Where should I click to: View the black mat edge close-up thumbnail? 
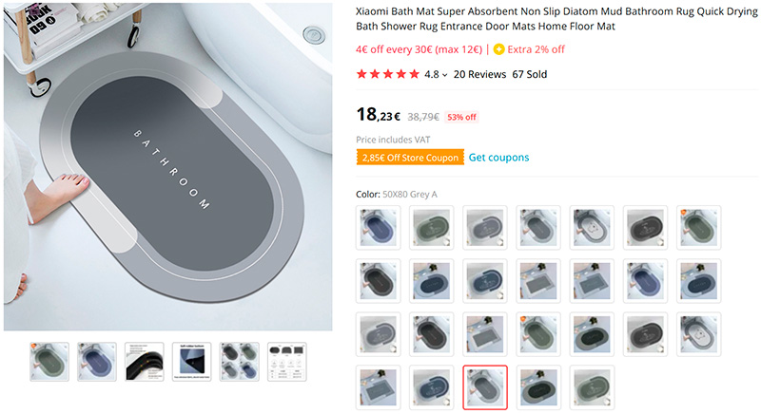point(145,362)
